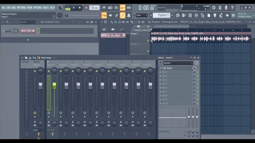Open the ADD menu
Viewport: 255px width, 143px height.
14,8
